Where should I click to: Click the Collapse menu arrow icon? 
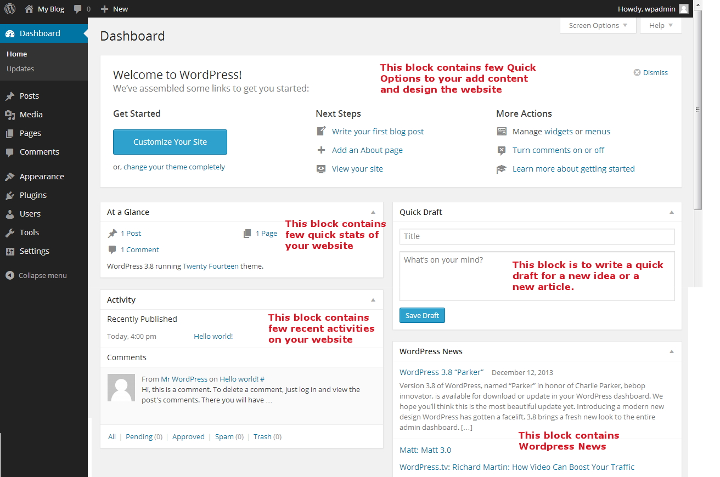[x=10, y=275]
